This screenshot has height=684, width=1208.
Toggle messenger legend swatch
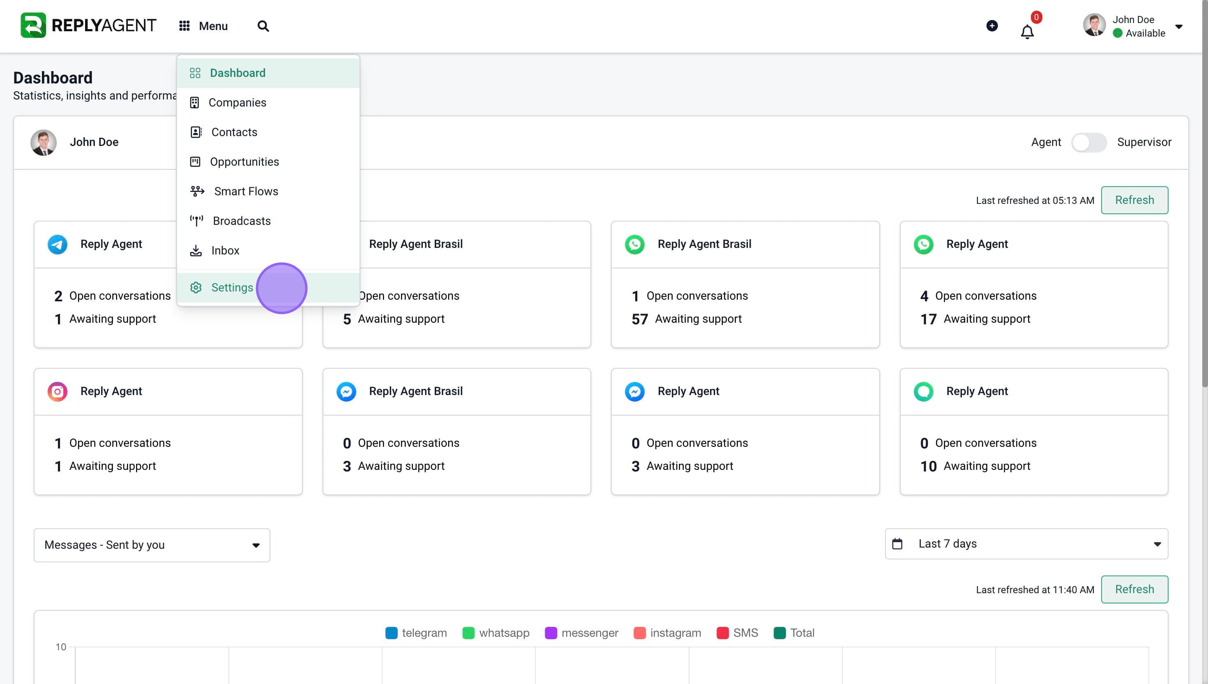[x=551, y=633]
